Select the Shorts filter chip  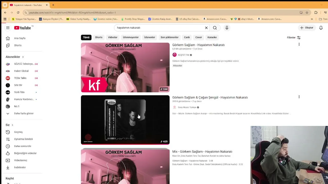99,37
